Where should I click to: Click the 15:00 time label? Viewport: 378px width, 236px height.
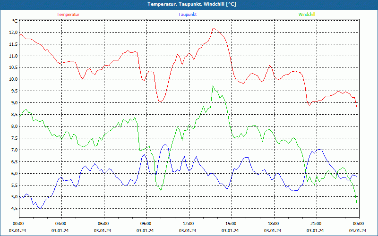point(232,223)
